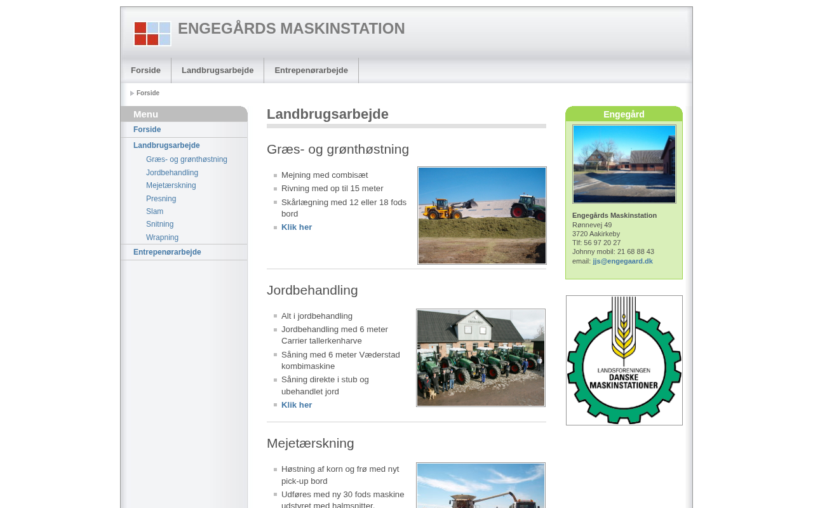Click the 'Såning med 6 meter Væderstad kombimaskine' item

pos(340,361)
